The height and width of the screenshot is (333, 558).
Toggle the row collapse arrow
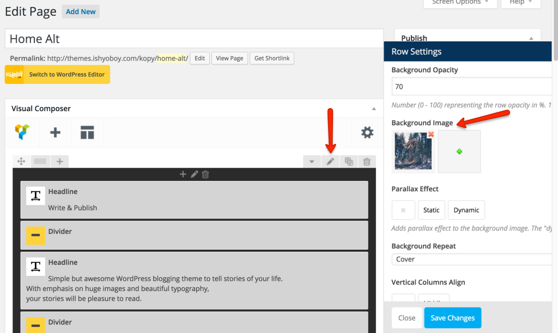tap(312, 161)
